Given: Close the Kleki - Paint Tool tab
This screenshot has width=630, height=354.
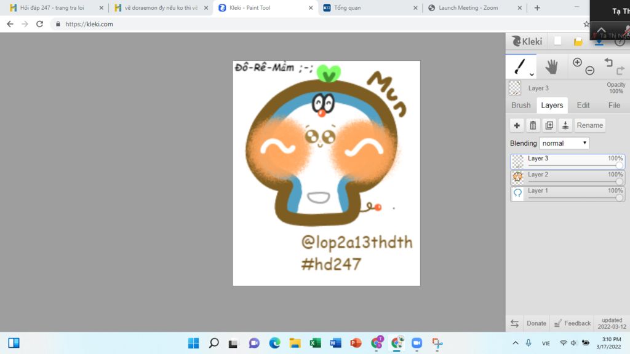Looking at the screenshot, I should click(x=311, y=7).
